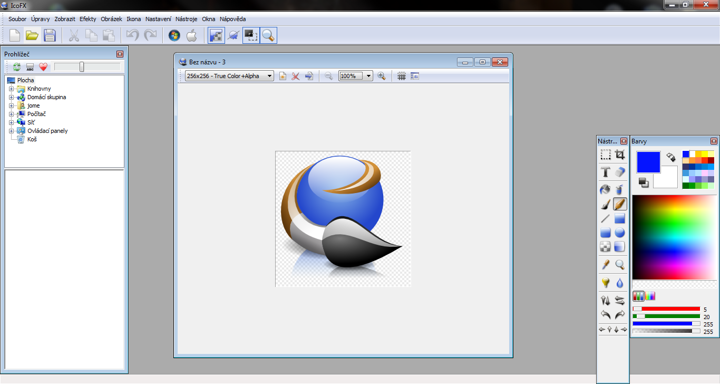Open the Efekty menu
This screenshot has width=720, height=384.
pos(88,19)
